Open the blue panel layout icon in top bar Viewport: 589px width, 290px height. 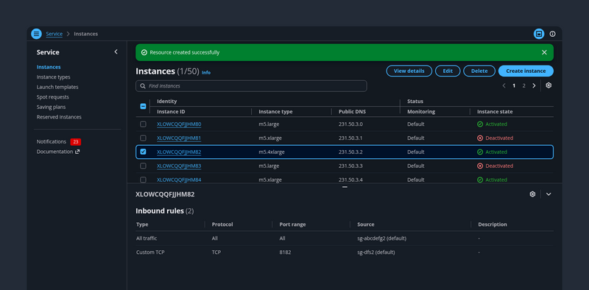coord(539,34)
